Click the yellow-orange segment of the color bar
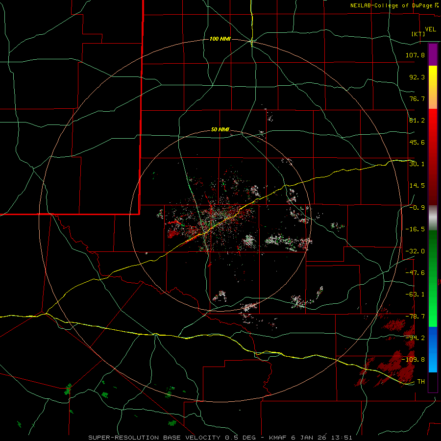 tap(433, 87)
